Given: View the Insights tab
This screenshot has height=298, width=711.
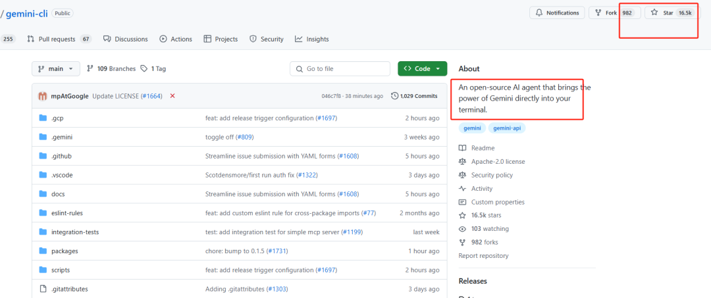Looking at the screenshot, I should [x=312, y=39].
